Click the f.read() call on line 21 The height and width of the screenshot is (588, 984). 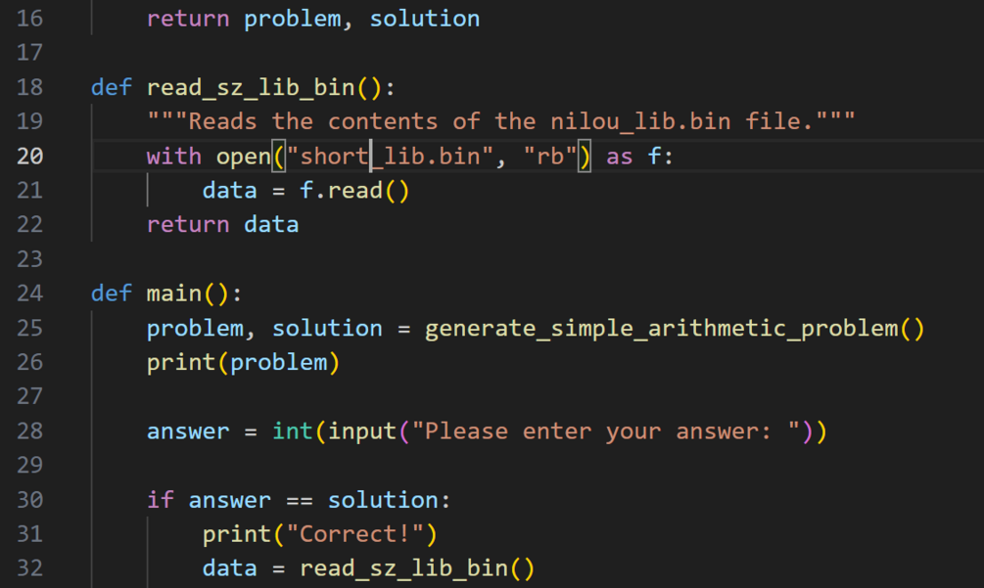pos(354,191)
